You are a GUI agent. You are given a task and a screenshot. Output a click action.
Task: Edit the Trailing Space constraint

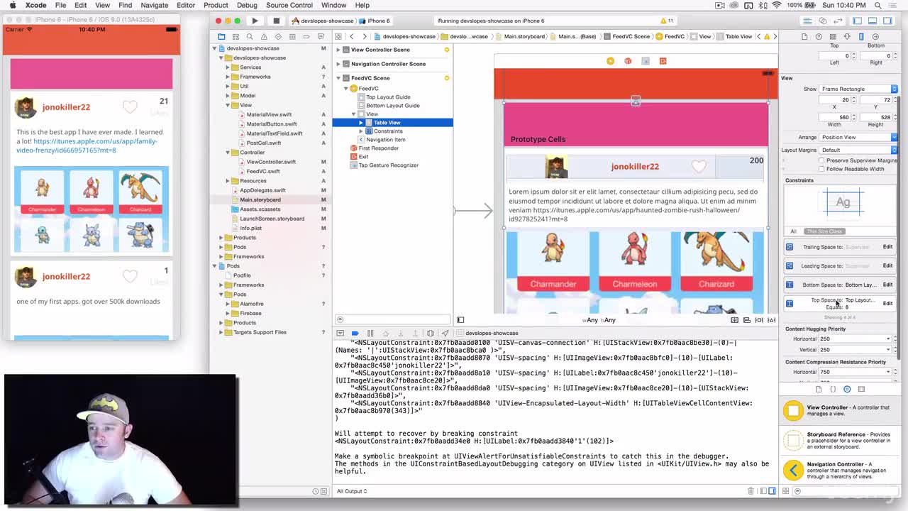tap(887, 247)
